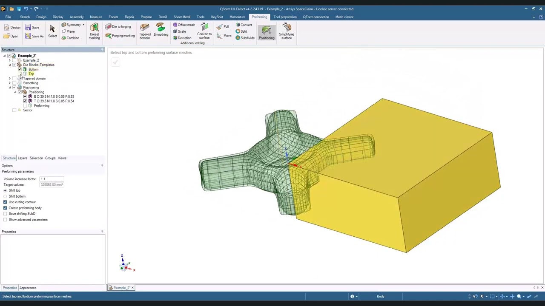Viewport: 545px width, 306px height.
Task: Open the Symmetry dropdown arrow
Action: pos(83,25)
